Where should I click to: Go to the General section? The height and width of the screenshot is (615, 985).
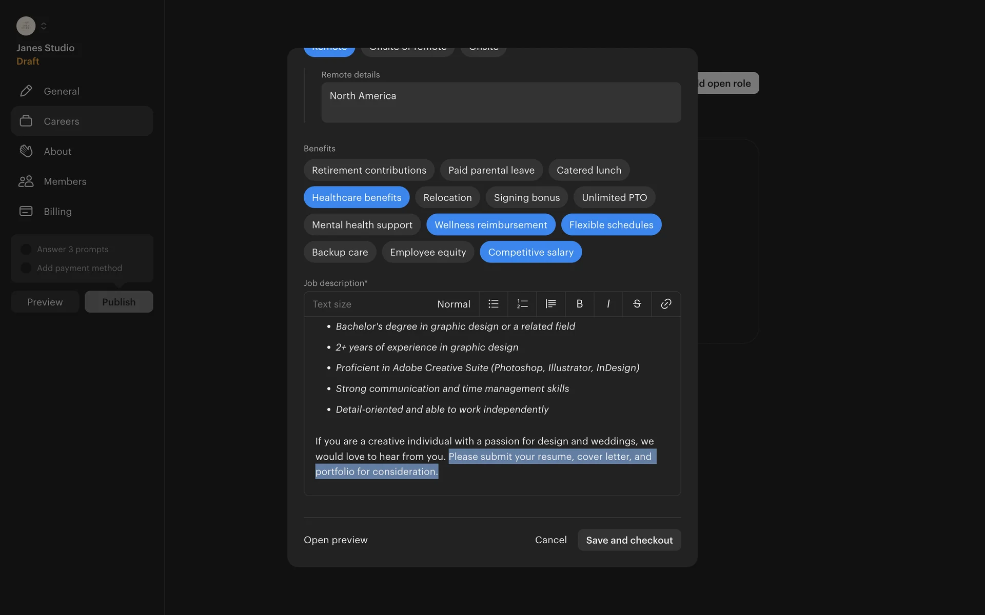[x=62, y=91]
